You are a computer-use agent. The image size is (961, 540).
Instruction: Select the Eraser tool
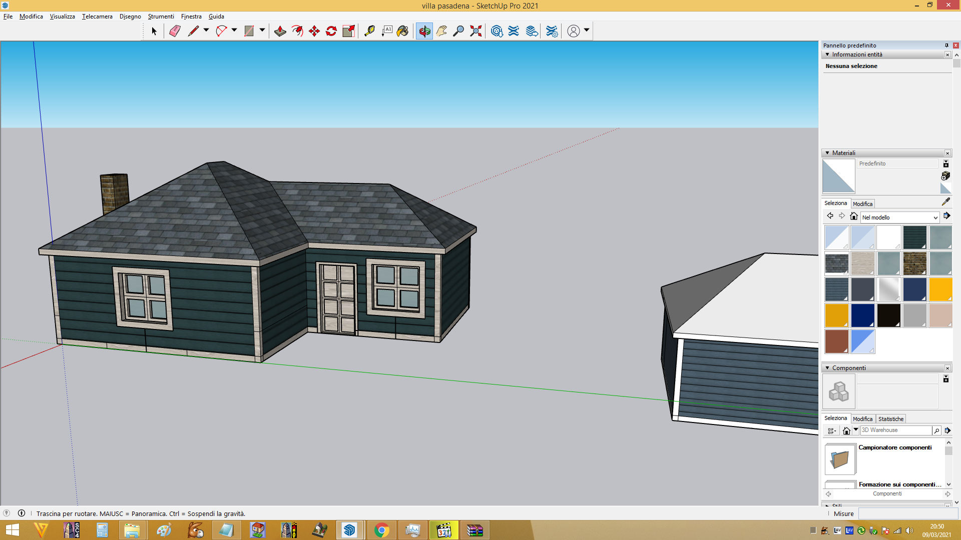[x=175, y=31]
